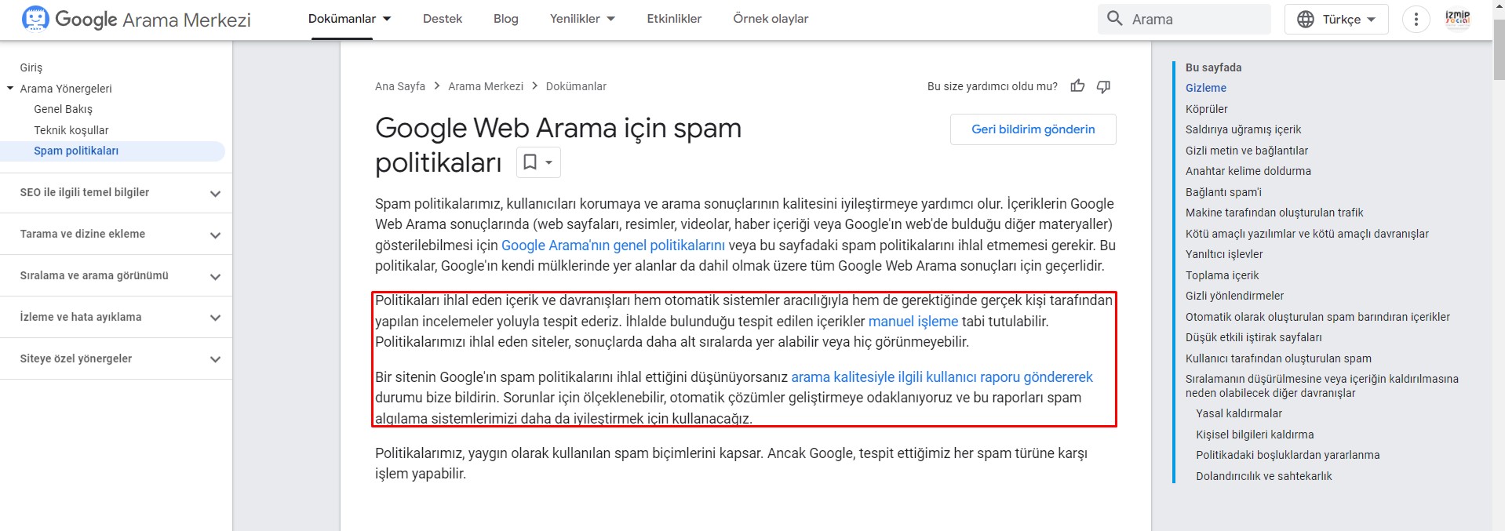Jump to Yasal kaldırmalar subsection
The width and height of the screenshot is (1505, 531).
pos(1239,413)
